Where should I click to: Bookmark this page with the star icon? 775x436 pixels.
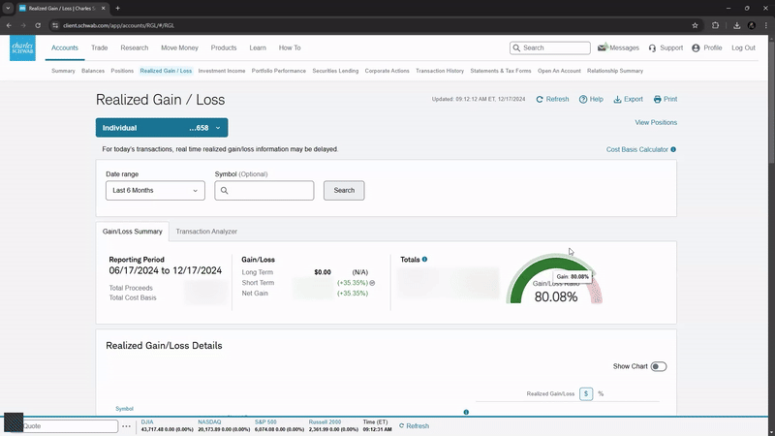tap(695, 25)
